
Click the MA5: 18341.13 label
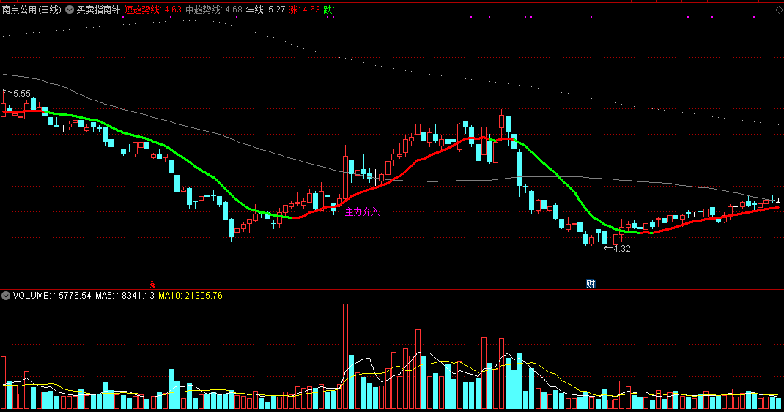click(125, 296)
